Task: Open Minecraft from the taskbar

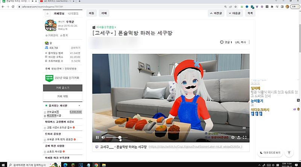Action: point(73,165)
